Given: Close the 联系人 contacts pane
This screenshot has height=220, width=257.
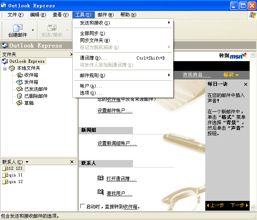Looking at the screenshot, I should (72, 162).
